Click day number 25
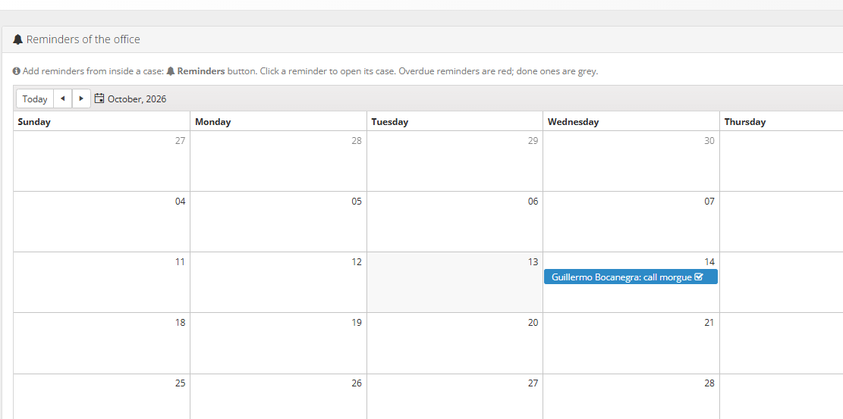Screen dimensions: 843x419 pos(180,383)
